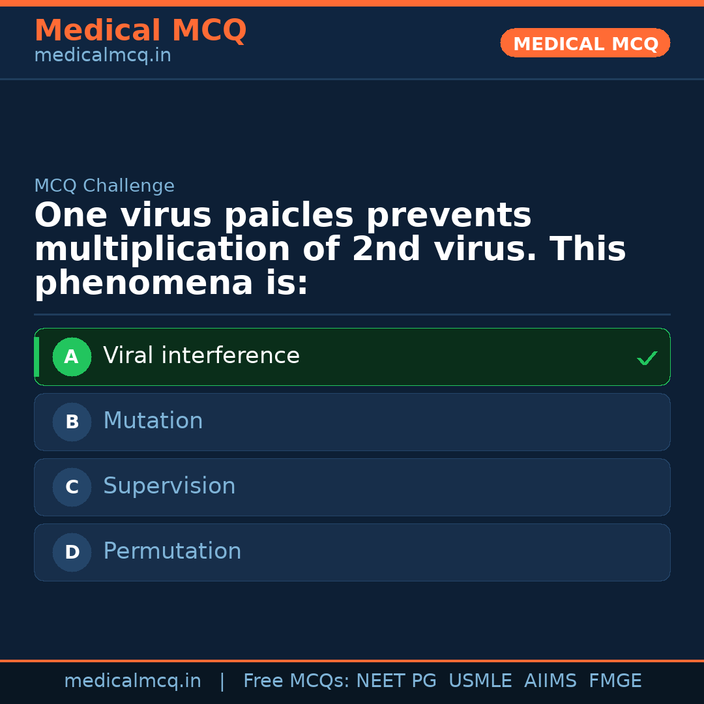
Task: Click the B option circle
Action: pyautogui.click(x=72, y=422)
